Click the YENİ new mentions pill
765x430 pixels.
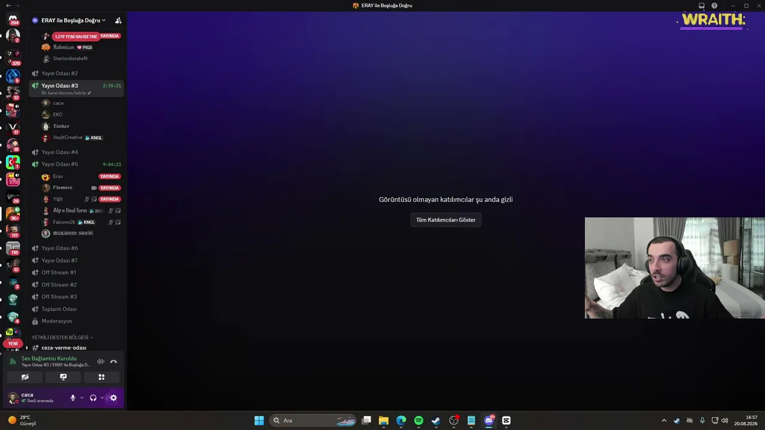[13, 343]
